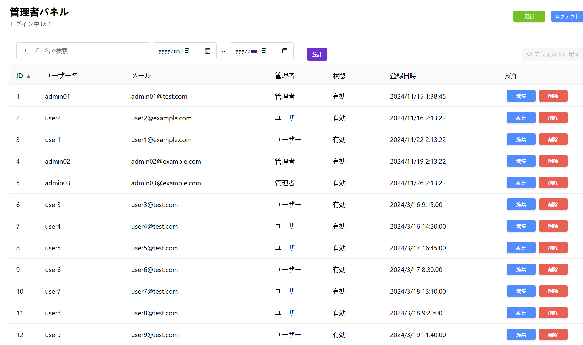This screenshot has width=583, height=345.
Task: Edit user admin01 row
Action: point(521,96)
